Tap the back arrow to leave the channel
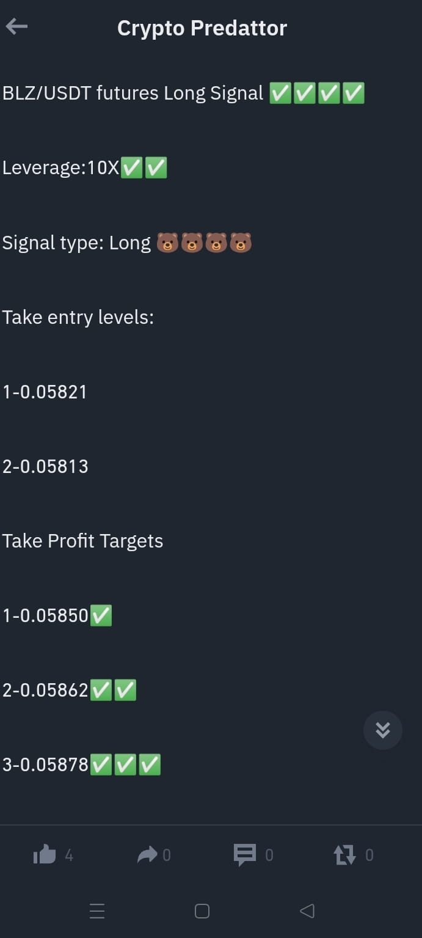Screen dimensions: 422x938 16,26
